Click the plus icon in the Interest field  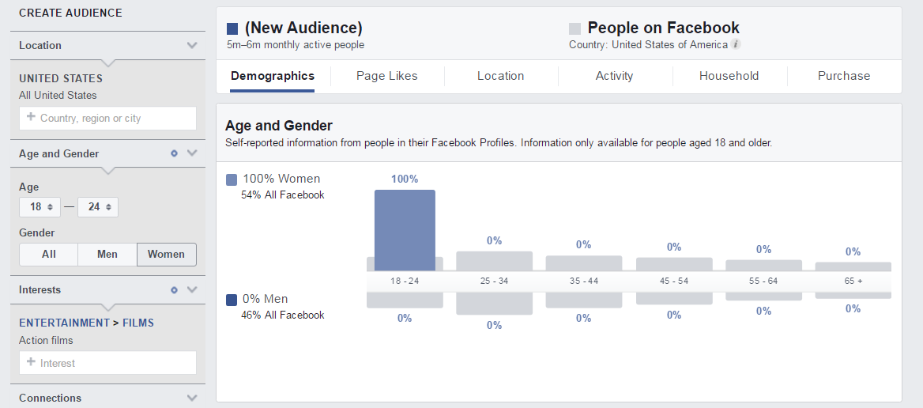point(31,362)
